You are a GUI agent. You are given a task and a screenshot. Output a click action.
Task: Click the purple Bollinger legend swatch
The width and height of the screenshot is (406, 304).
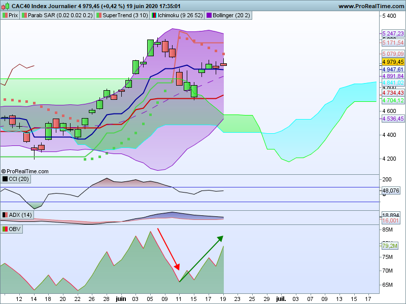209,16
